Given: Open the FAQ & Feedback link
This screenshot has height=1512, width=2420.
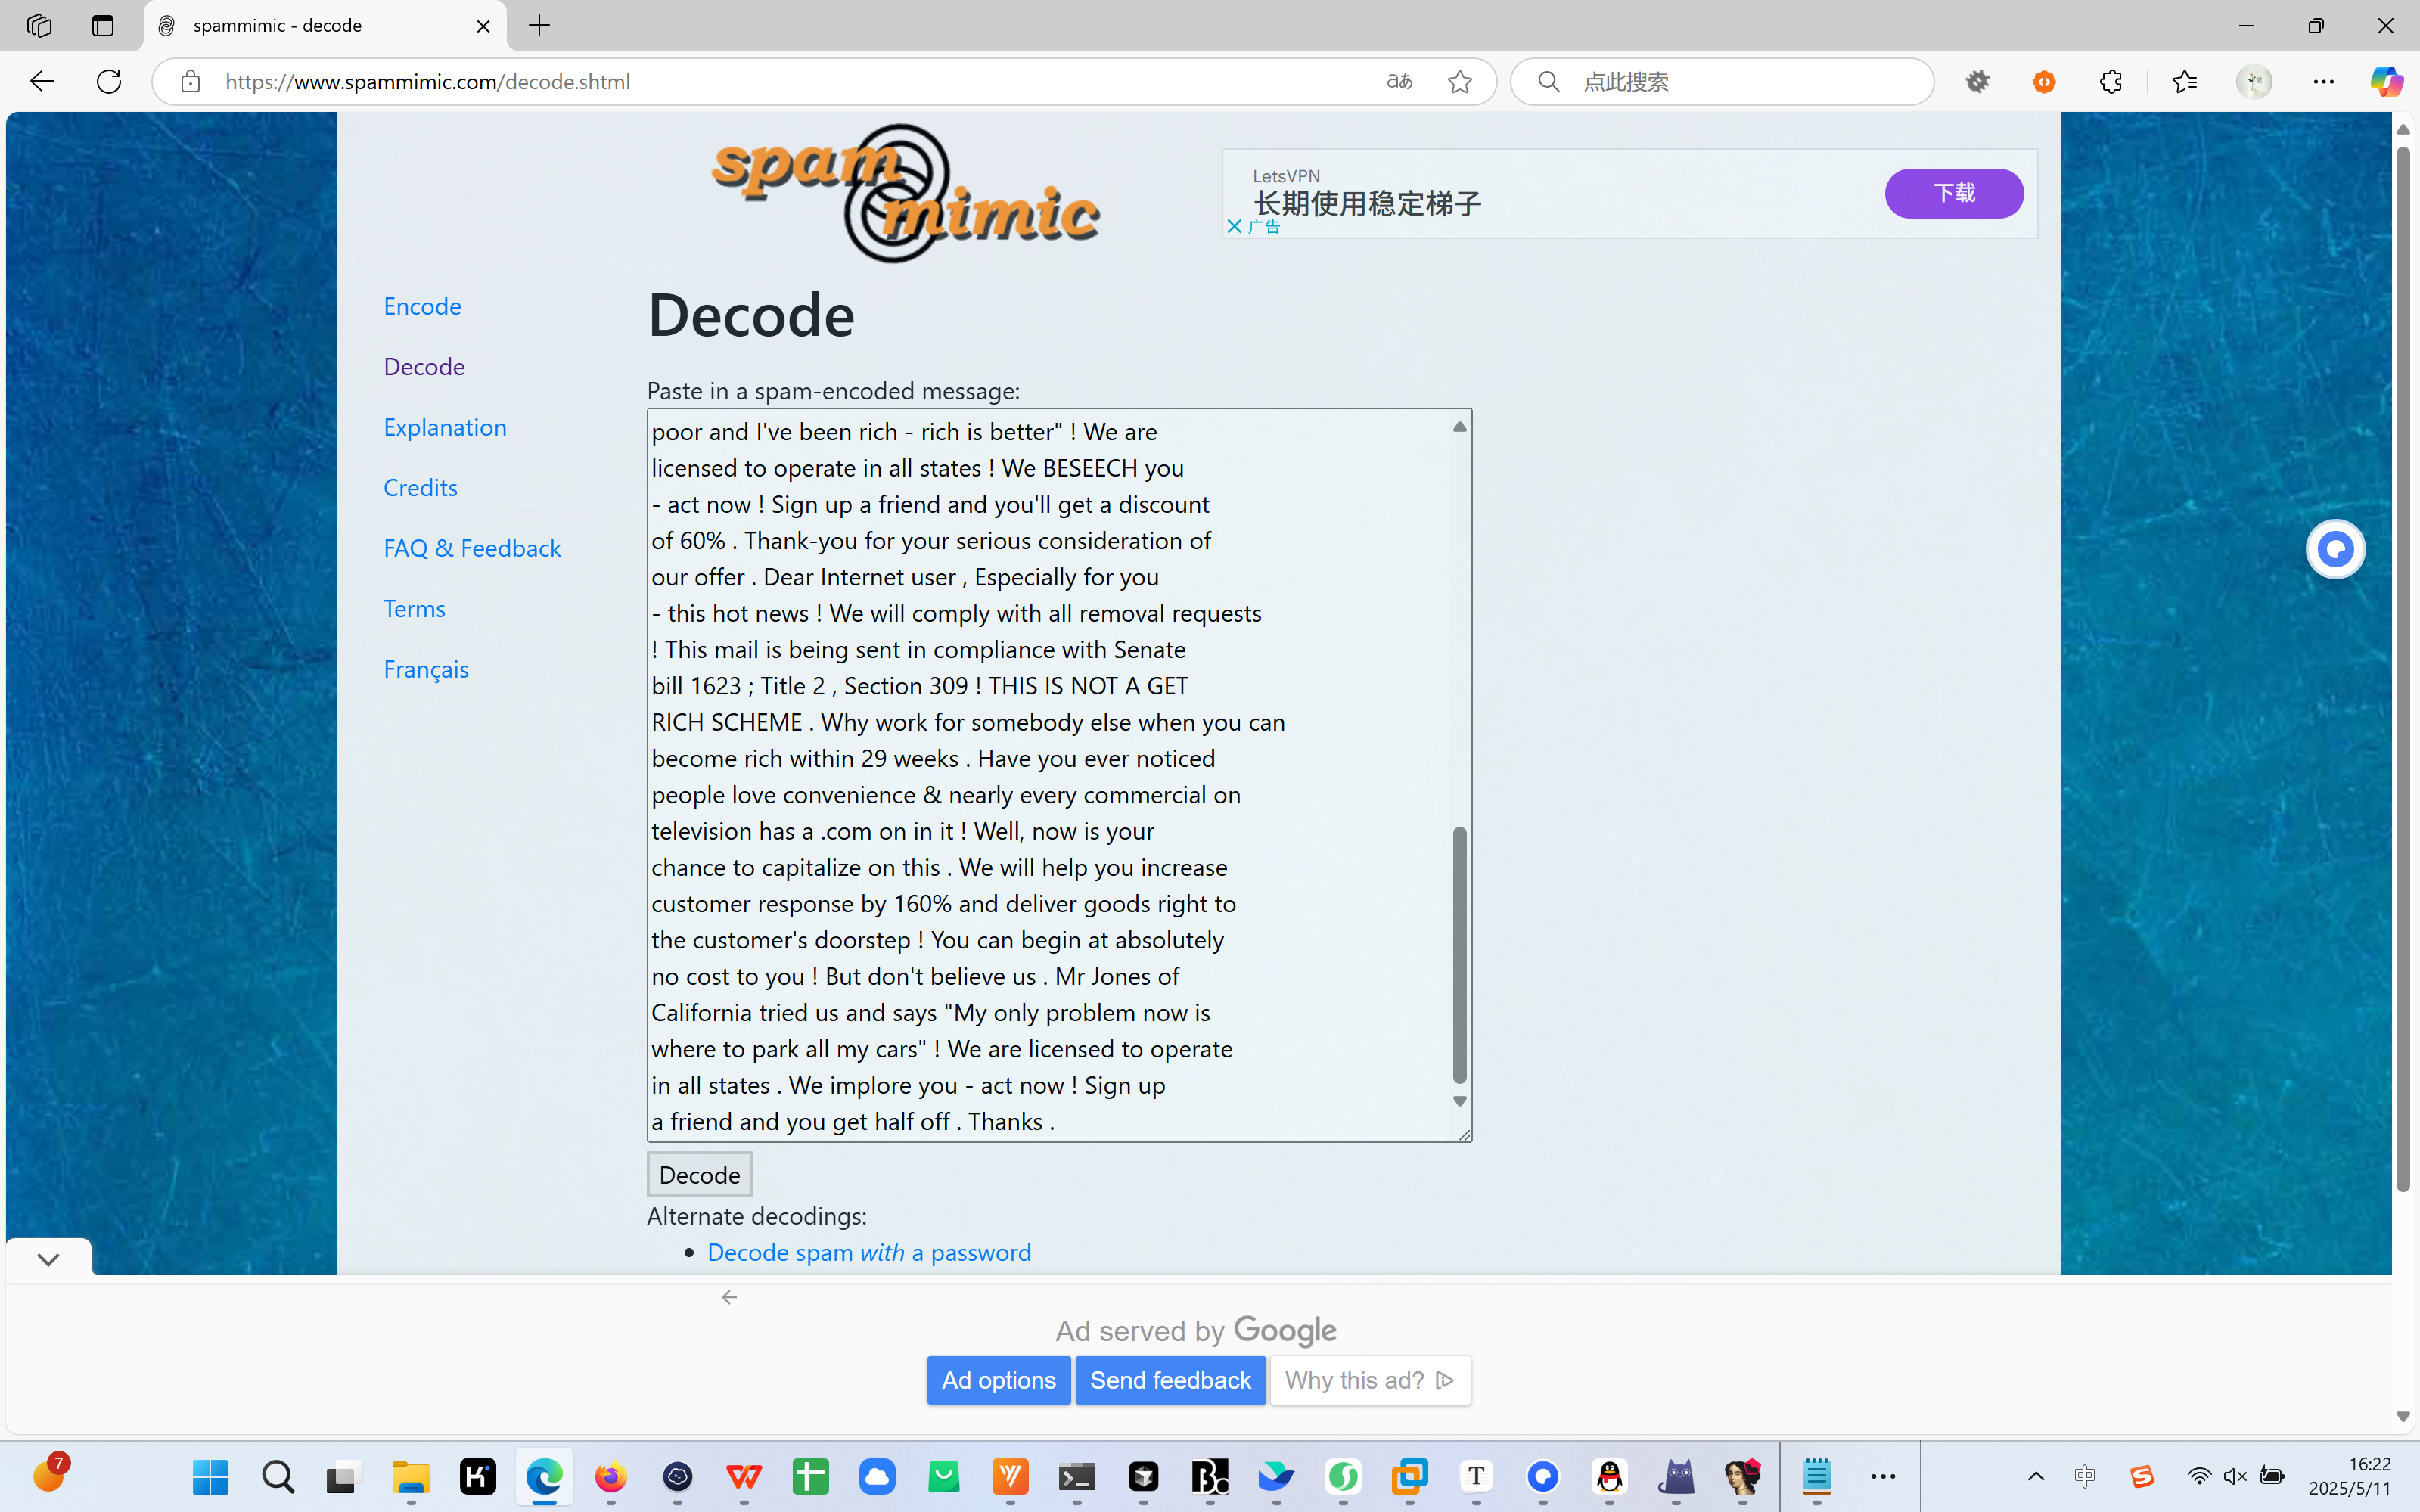Looking at the screenshot, I should click(472, 548).
